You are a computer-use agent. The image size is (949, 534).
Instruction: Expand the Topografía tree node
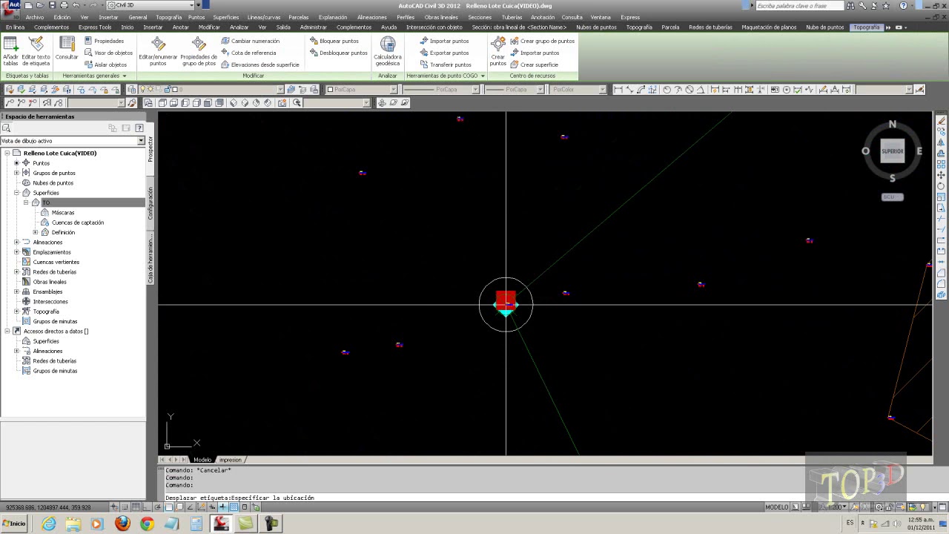click(16, 311)
